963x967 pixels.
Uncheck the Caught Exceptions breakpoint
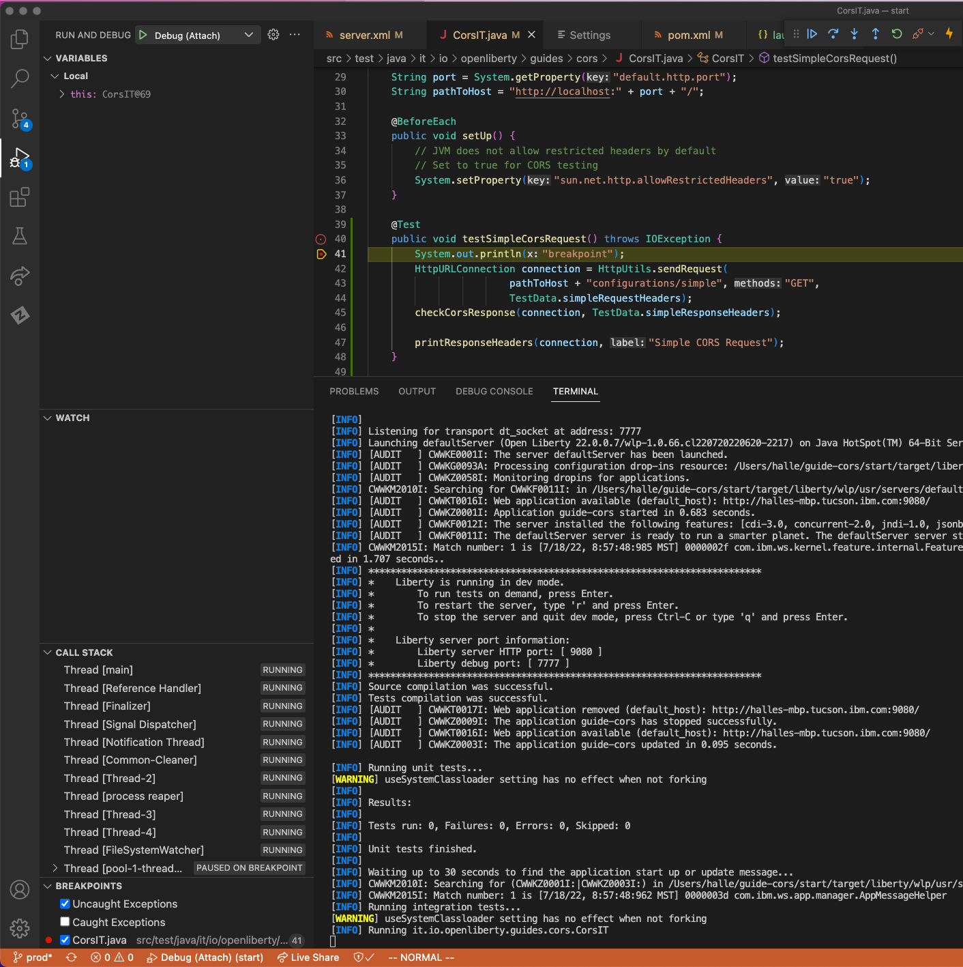click(x=65, y=922)
